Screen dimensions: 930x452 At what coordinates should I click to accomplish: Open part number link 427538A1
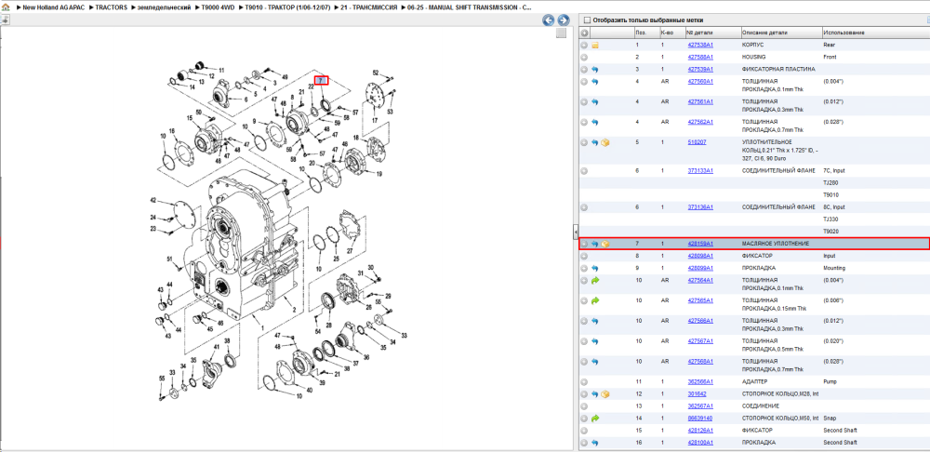[700, 45]
